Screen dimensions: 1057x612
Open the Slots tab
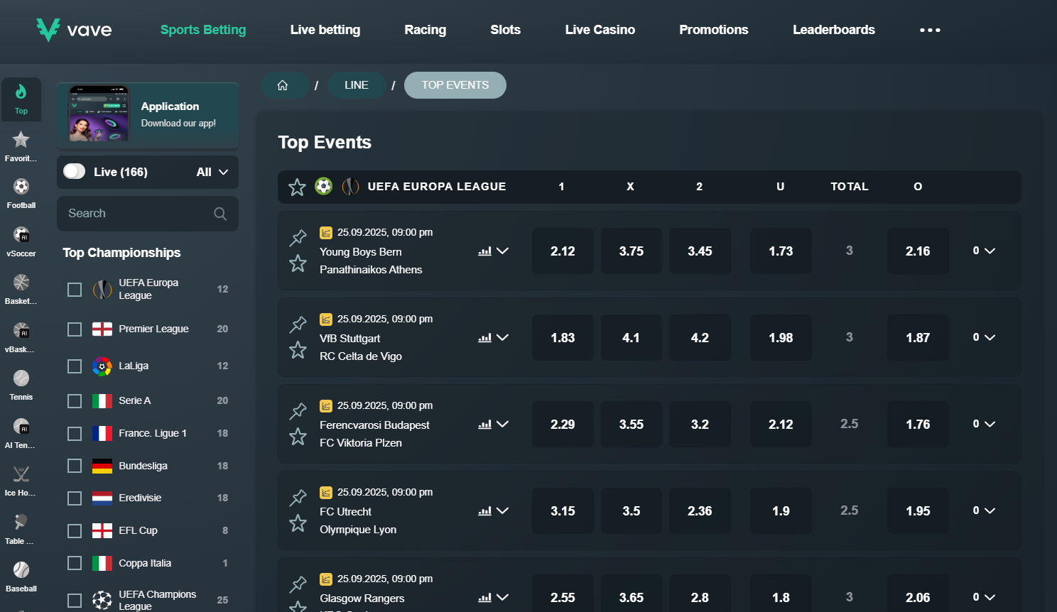coord(506,30)
